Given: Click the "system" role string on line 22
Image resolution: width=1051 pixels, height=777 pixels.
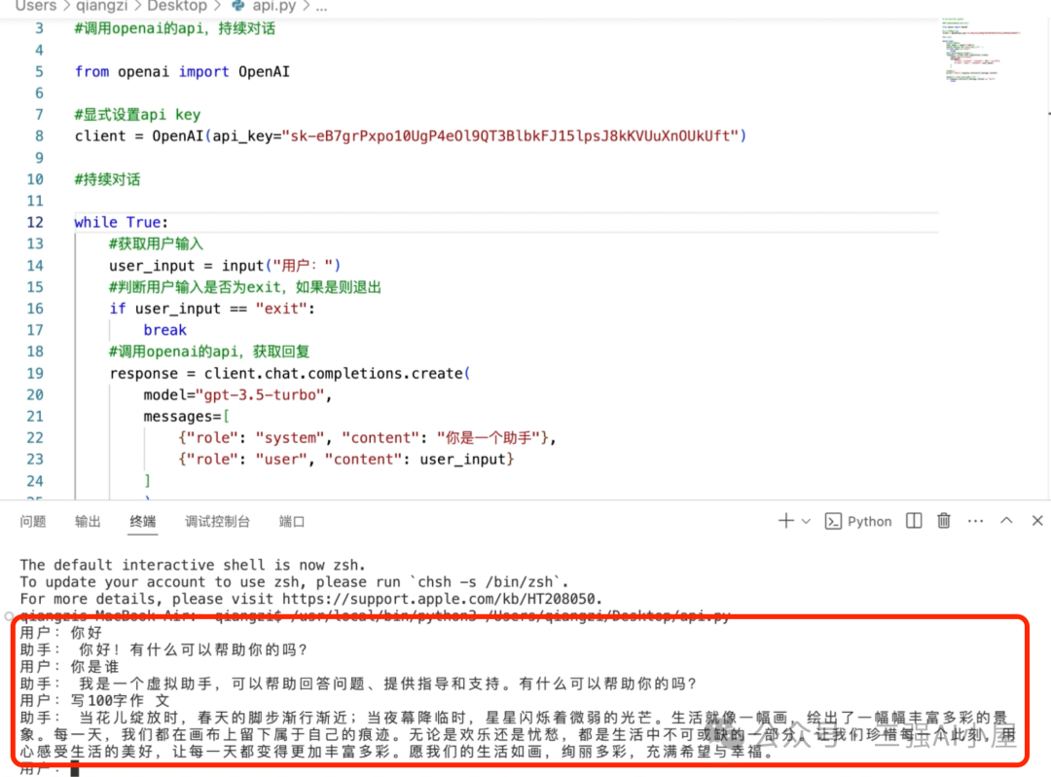Looking at the screenshot, I should [290, 438].
